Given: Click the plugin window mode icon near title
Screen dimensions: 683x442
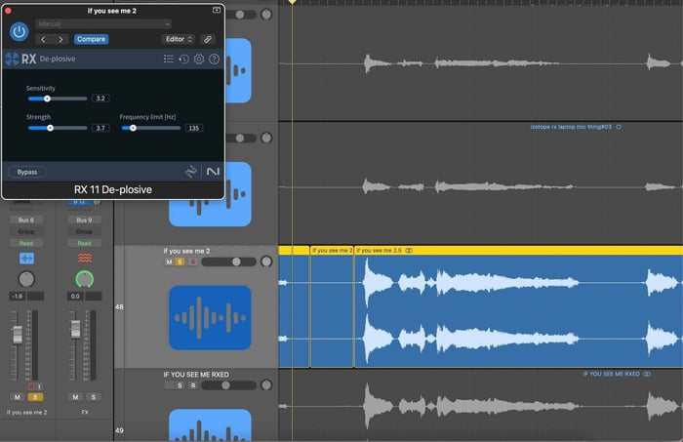Looking at the screenshot, I should 217,10.
